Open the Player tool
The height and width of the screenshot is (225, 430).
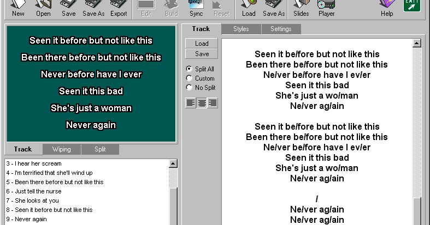point(326,8)
